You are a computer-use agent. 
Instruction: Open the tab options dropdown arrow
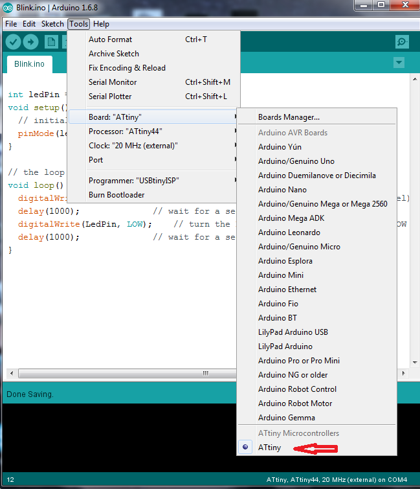tap(399, 63)
